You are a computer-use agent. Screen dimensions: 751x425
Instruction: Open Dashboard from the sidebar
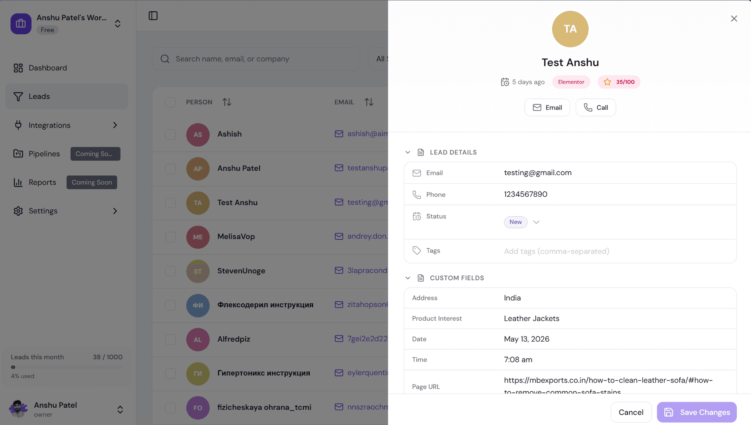coord(67,68)
